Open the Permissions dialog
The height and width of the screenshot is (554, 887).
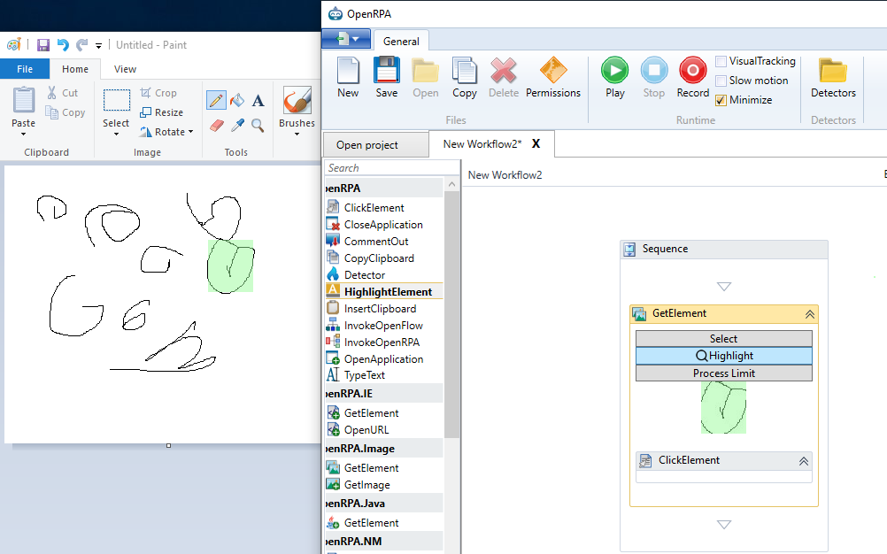(x=552, y=78)
